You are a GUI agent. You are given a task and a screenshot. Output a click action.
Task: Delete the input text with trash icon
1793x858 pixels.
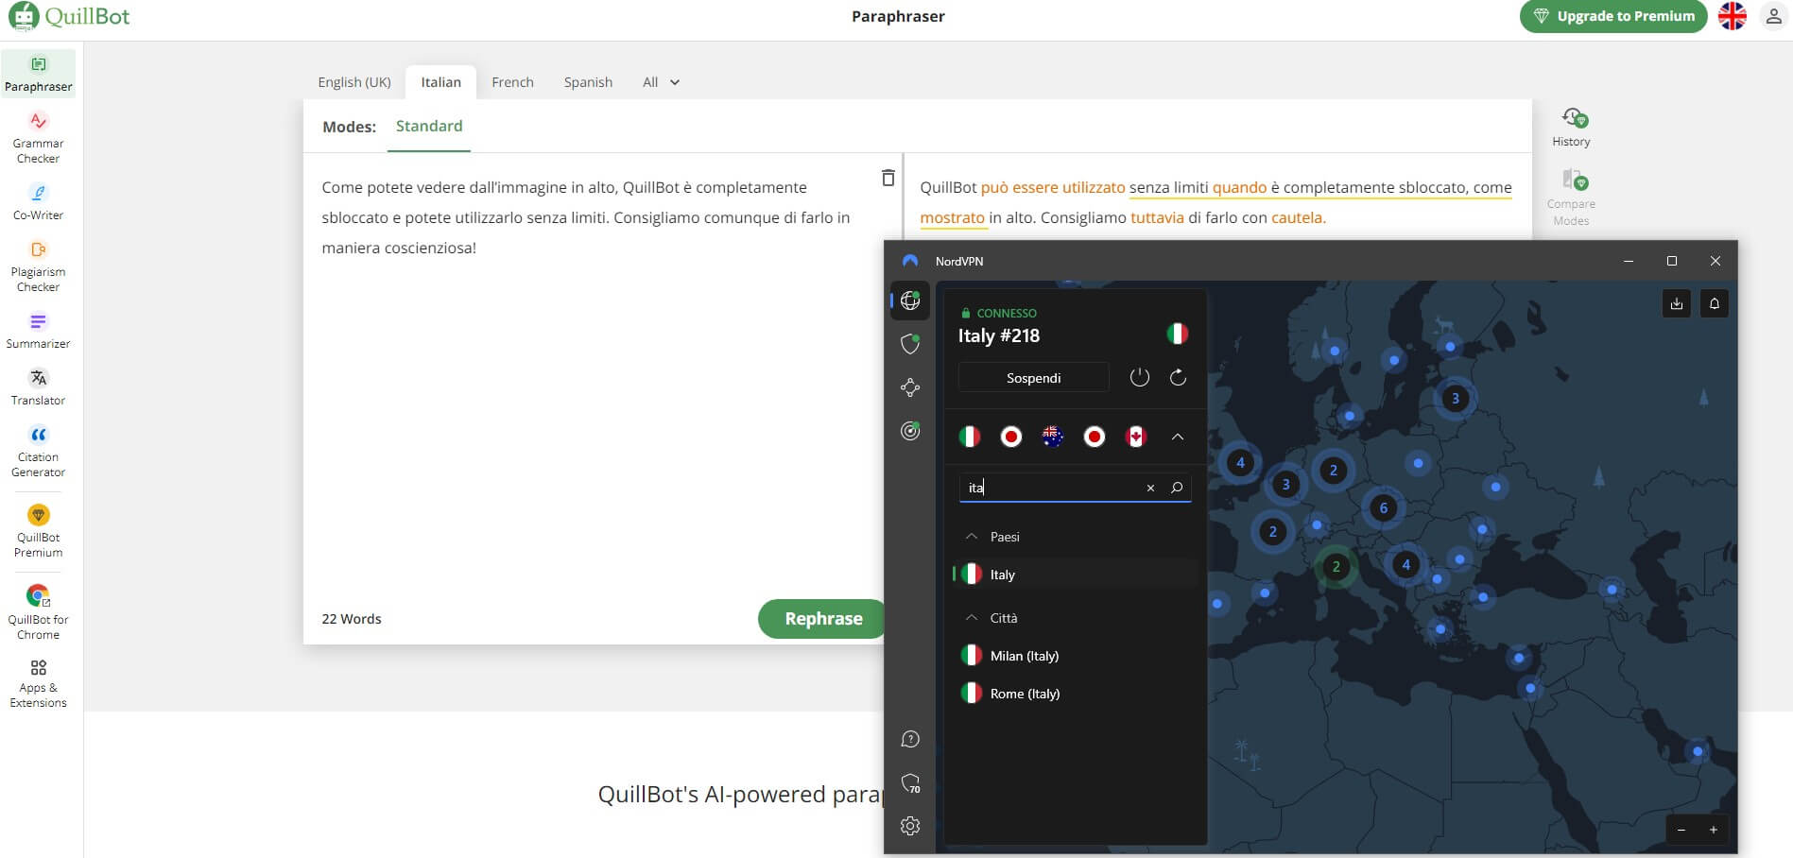click(x=888, y=178)
